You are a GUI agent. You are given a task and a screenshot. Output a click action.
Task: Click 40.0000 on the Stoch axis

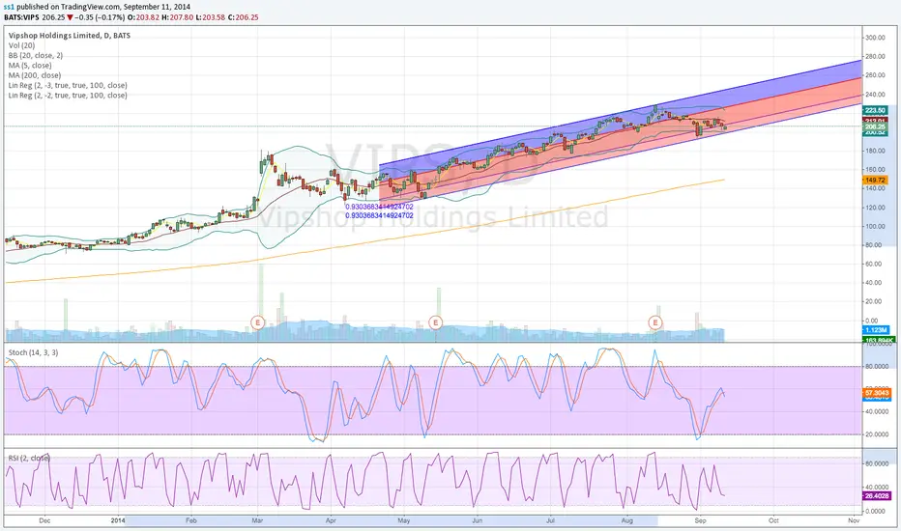tap(877, 412)
